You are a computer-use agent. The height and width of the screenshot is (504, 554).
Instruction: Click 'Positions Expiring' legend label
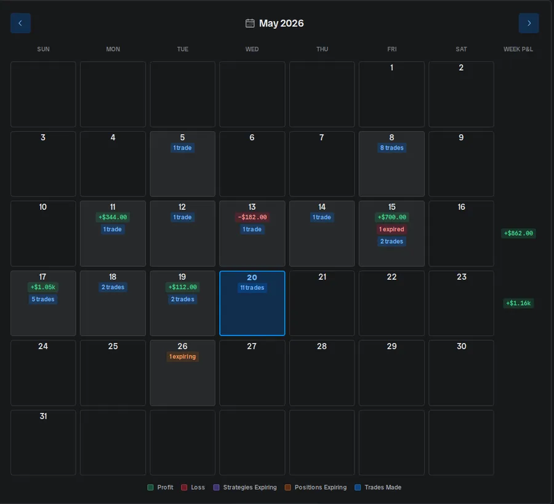[x=321, y=487]
